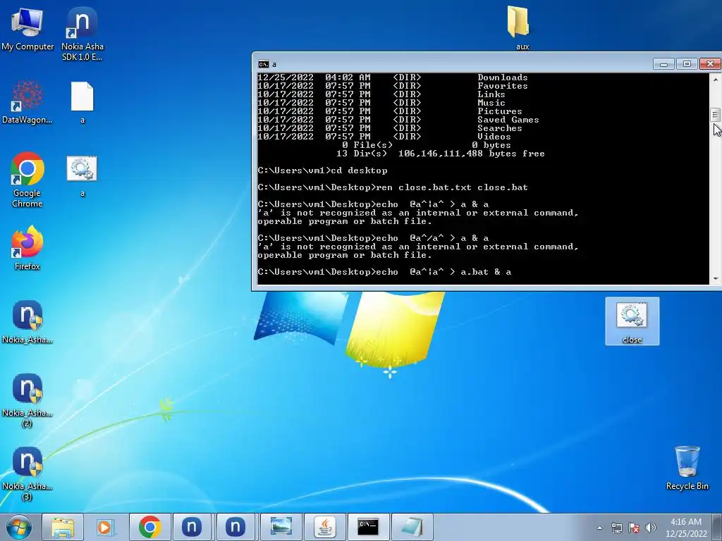Select Nokia_Asha (2) installer icon
The width and height of the screenshot is (722, 541).
tap(27, 400)
